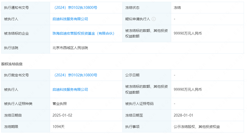The image size is (247, 134).
Task: Select 99990万元人民币 beside 珠海启迪宏营股权投资基金
Action: click(x=188, y=33)
